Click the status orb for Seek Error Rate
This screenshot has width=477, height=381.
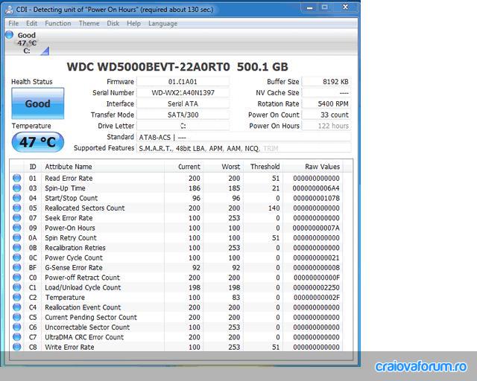pyautogui.click(x=17, y=218)
